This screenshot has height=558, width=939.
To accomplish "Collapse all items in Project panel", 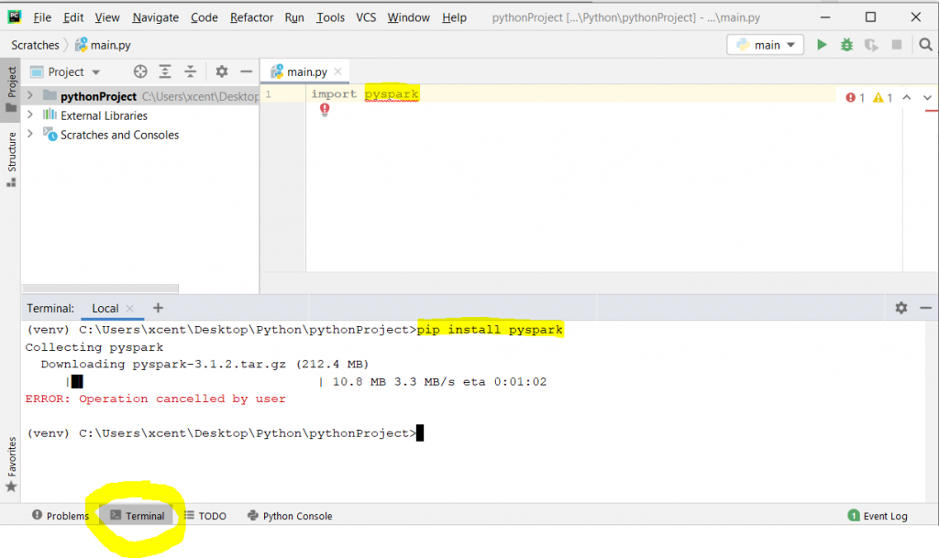I will 191,71.
